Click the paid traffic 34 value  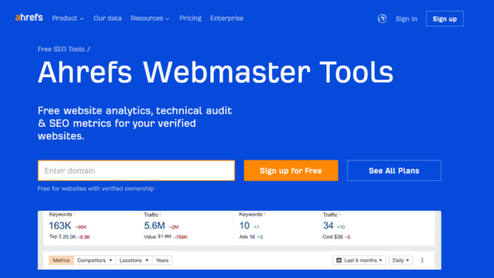[328, 225]
